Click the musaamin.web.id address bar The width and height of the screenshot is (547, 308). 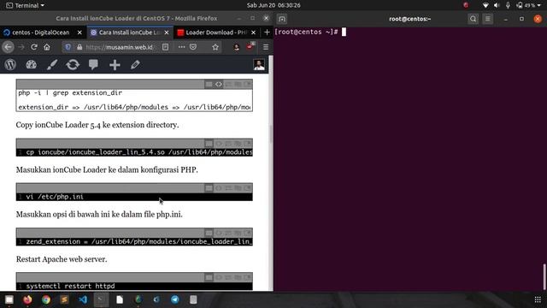[119, 47]
